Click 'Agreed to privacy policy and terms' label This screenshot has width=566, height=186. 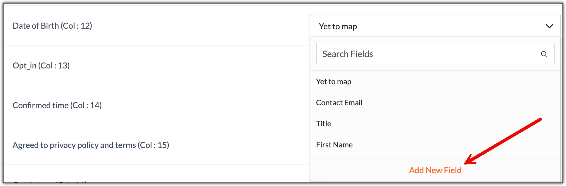point(74,145)
